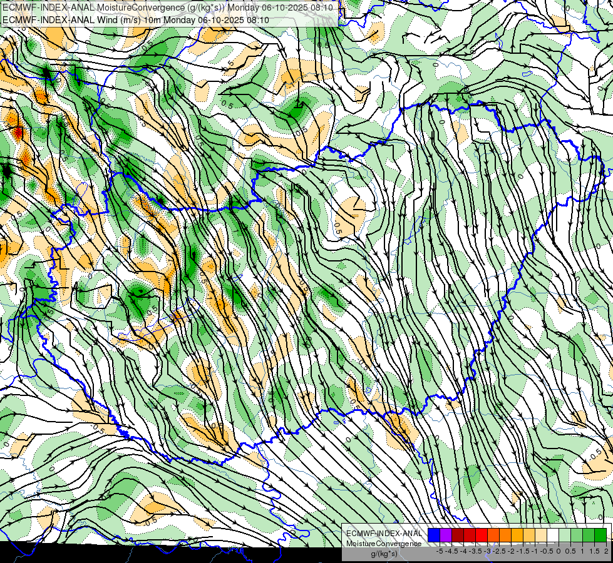The height and width of the screenshot is (563, 613).
Task: Click the 'g/(kg*s)' unit label in legend
Action: (x=384, y=554)
